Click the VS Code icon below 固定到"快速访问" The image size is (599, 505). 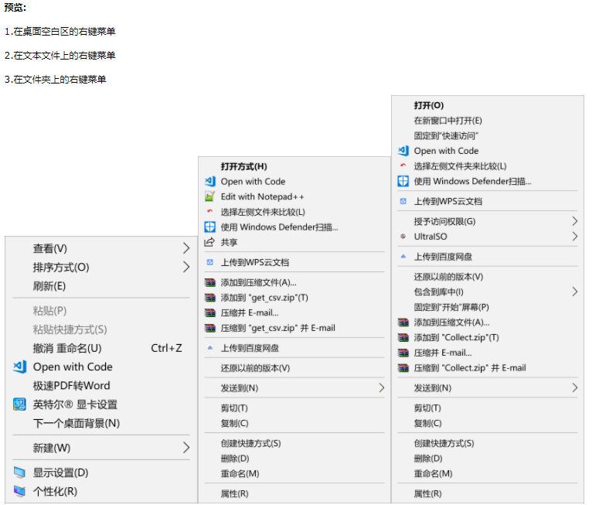point(403,151)
